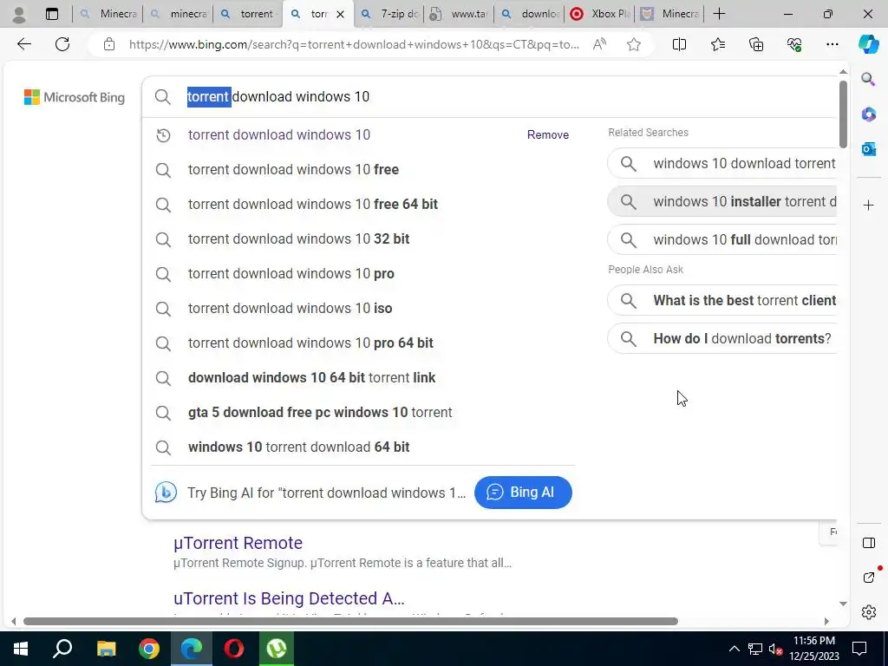This screenshot has height=666, width=888.
Task: Click the browser Back arrow
Action: pos(23,44)
